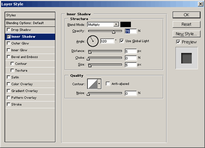Click the Reset button
The width and height of the screenshot is (205, 148).
pos(187,25)
